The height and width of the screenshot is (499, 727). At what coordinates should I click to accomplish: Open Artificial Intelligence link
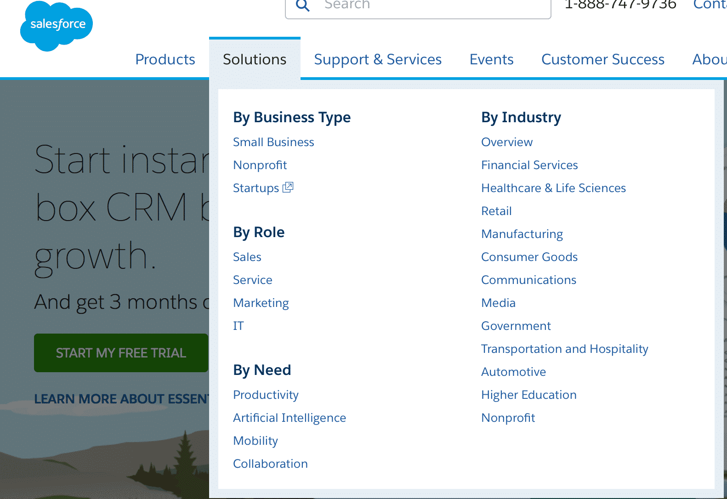tap(290, 418)
